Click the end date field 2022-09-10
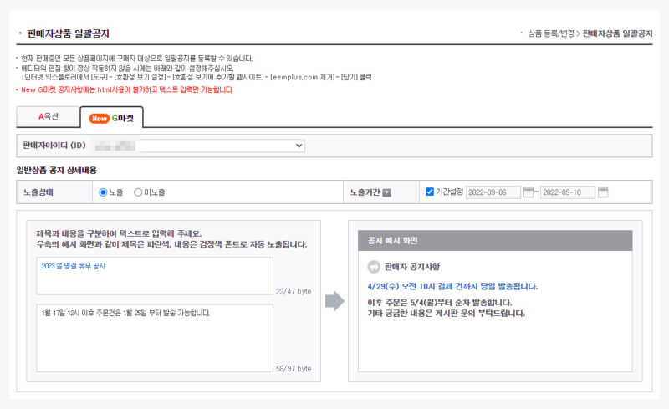669x409 pixels. [568, 192]
